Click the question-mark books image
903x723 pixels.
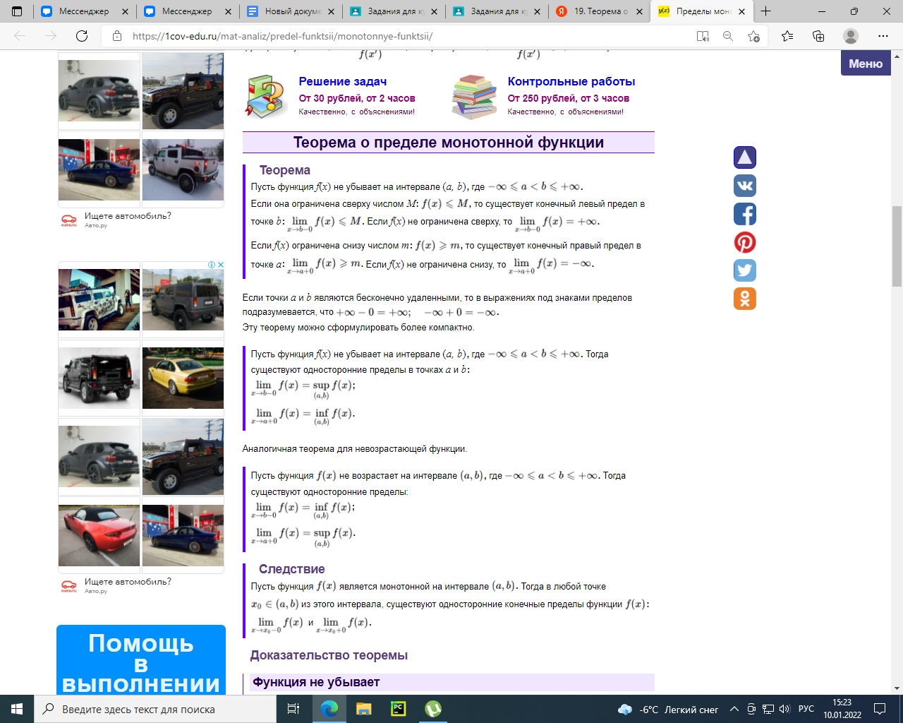tap(265, 97)
